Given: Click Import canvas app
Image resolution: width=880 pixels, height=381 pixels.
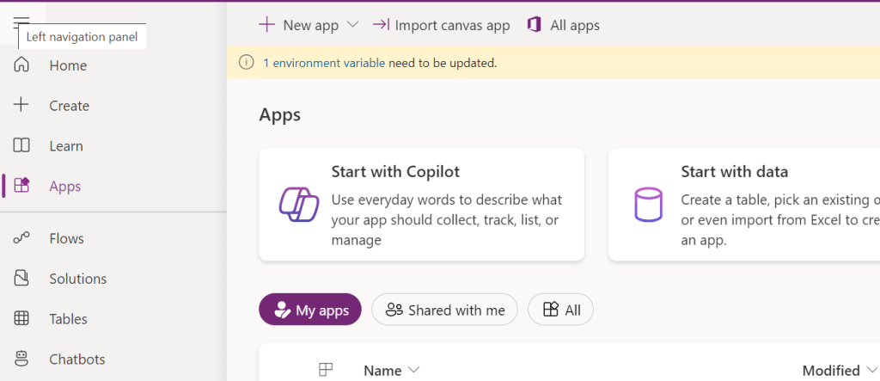Looking at the screenshot, I should click(441, 25).
